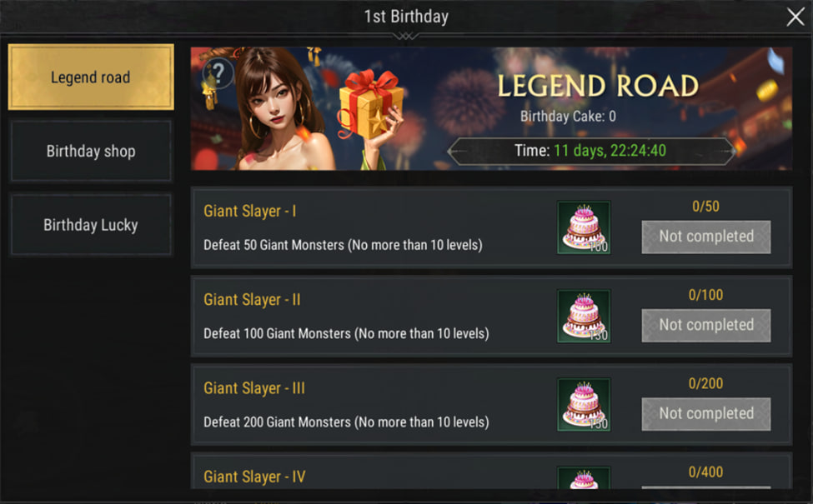Screen dimensions: 813x504
Task: Select the Legend road tab
Action: 91,77
